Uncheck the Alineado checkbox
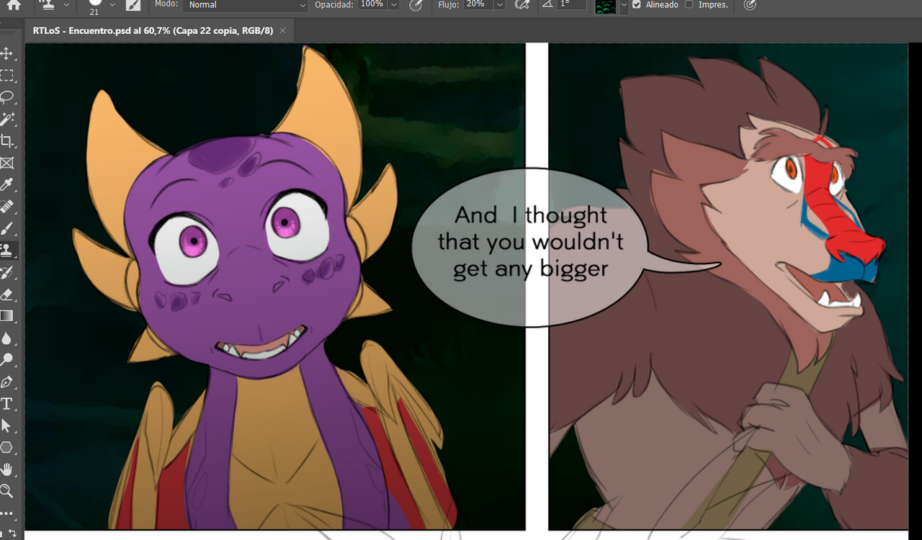922x540 pixels. 636,5
